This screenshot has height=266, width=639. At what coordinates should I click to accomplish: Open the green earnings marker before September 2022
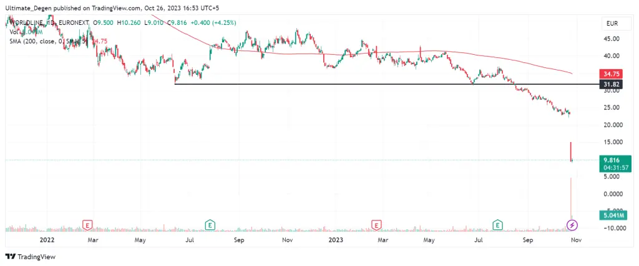coord(210,224)
